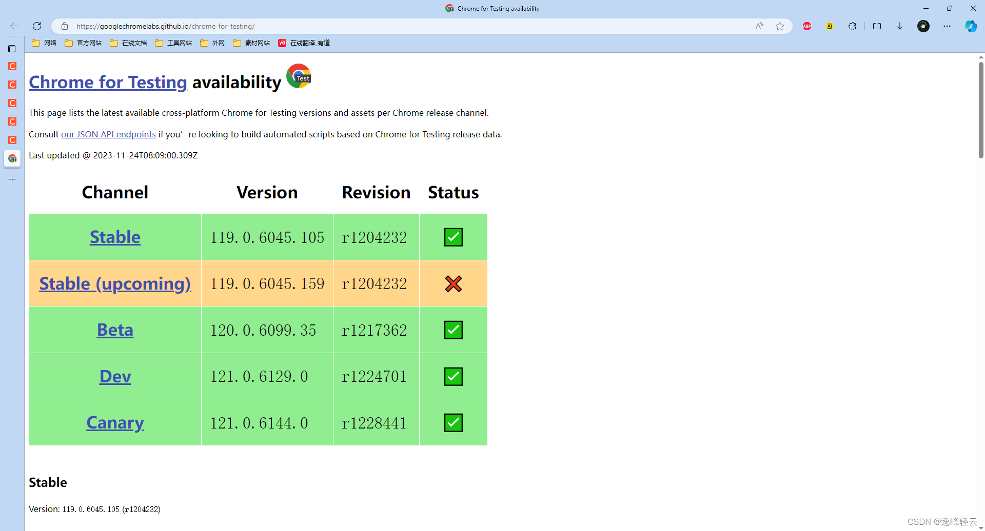
Task: Switch to the third CSDN vertical tab
Action: (x=12, y=103)
